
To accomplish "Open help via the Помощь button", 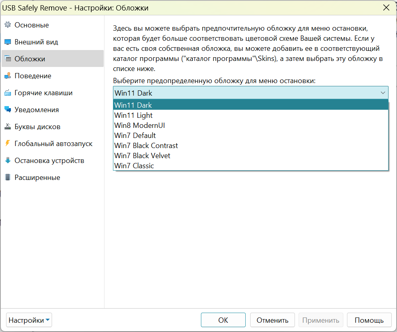I will click(x=369, y=320).
